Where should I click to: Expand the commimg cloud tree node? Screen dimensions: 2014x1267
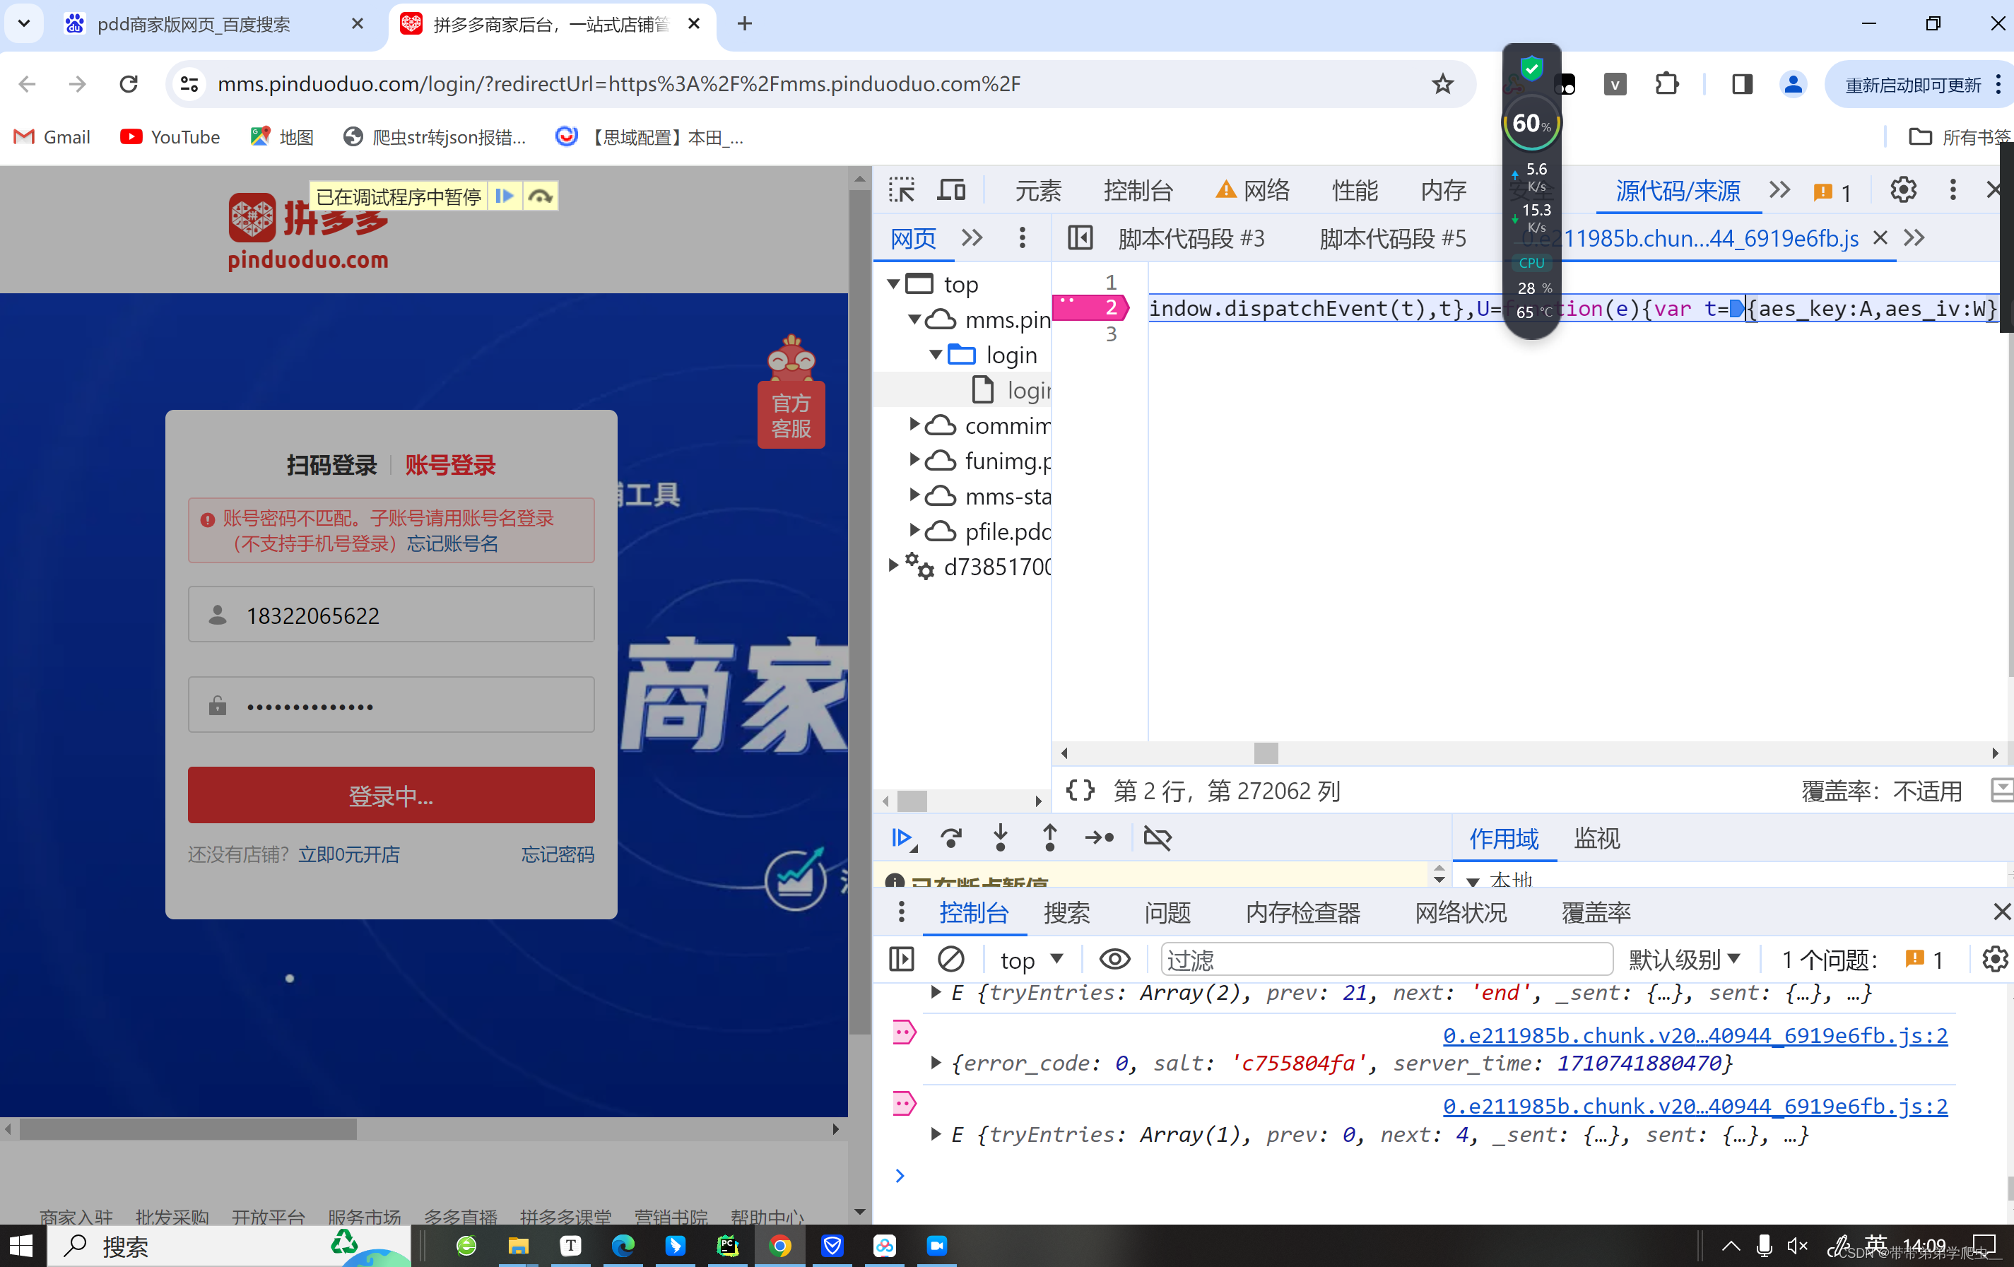click(x=914, y=425)
